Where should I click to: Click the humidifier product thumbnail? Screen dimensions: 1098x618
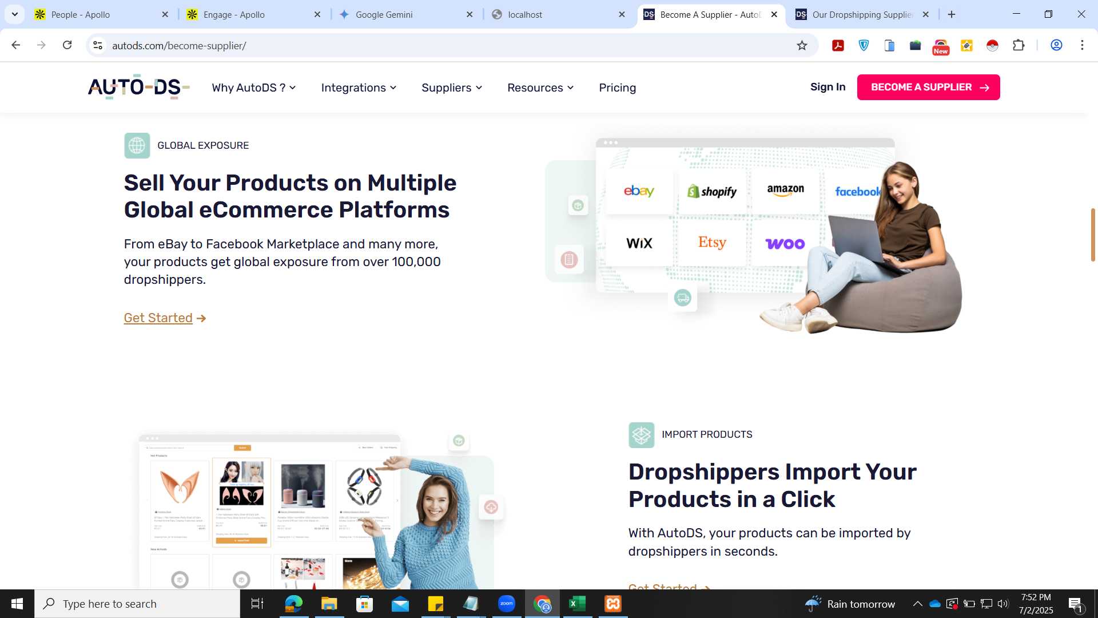(x=303, y=486)
